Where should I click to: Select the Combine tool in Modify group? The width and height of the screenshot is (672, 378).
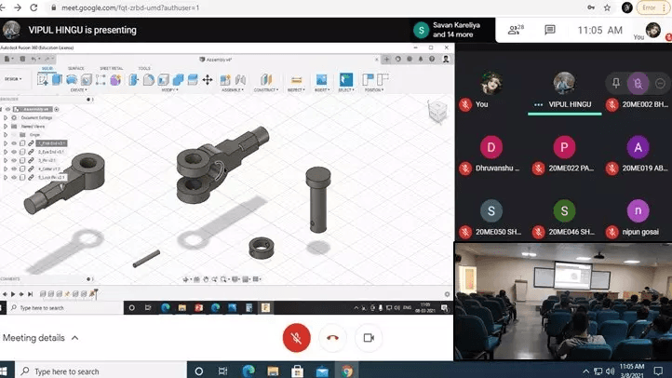point(178,79)
